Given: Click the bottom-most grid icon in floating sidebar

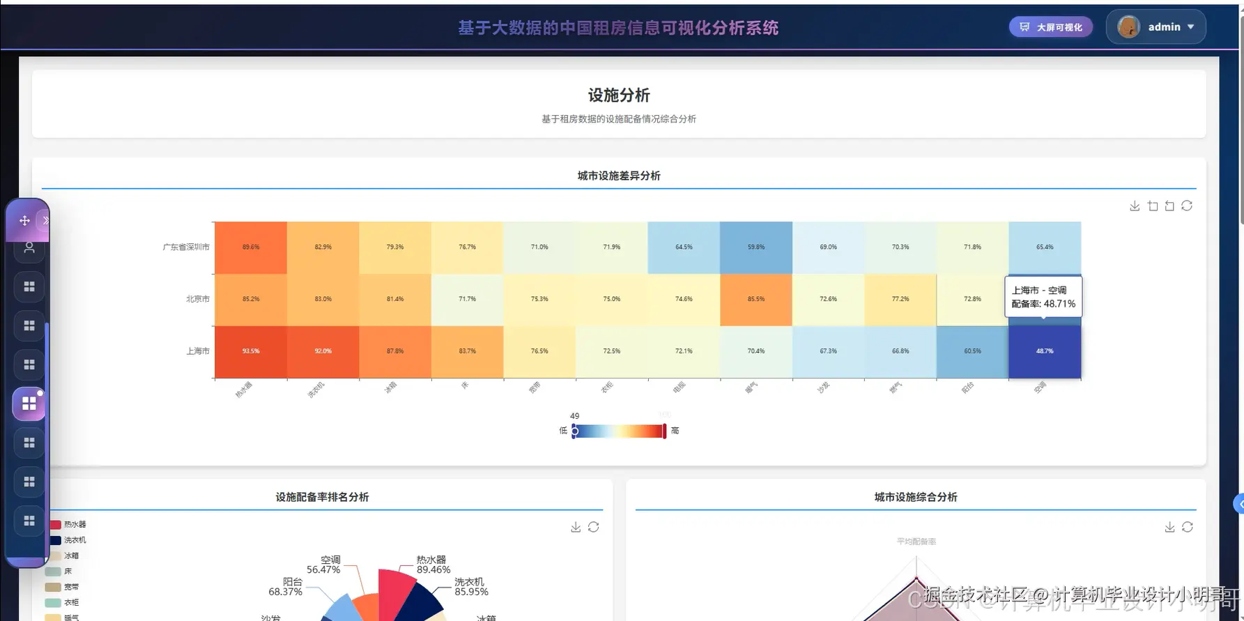Looking at the screenshot, I should click(x=29, y=521).
